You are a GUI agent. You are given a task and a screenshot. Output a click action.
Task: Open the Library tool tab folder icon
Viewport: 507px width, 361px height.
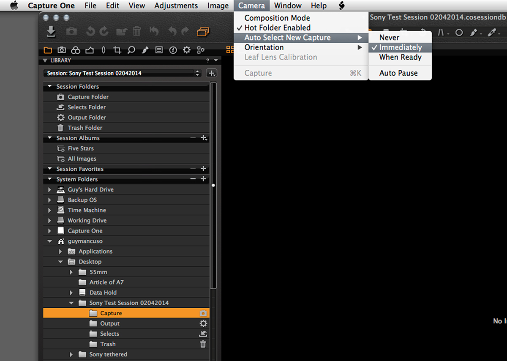[x=48, y=50]
